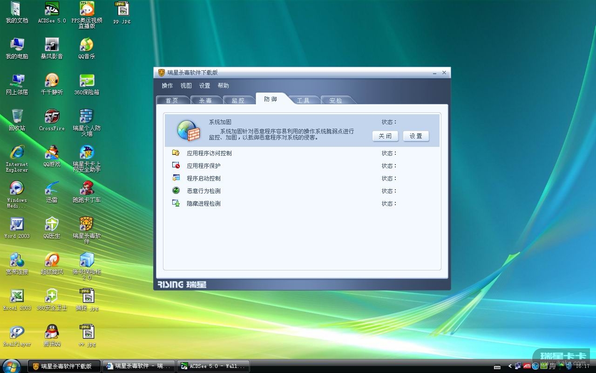Open the 视图 menu
The image size is (596, 373).
[186, 86]
